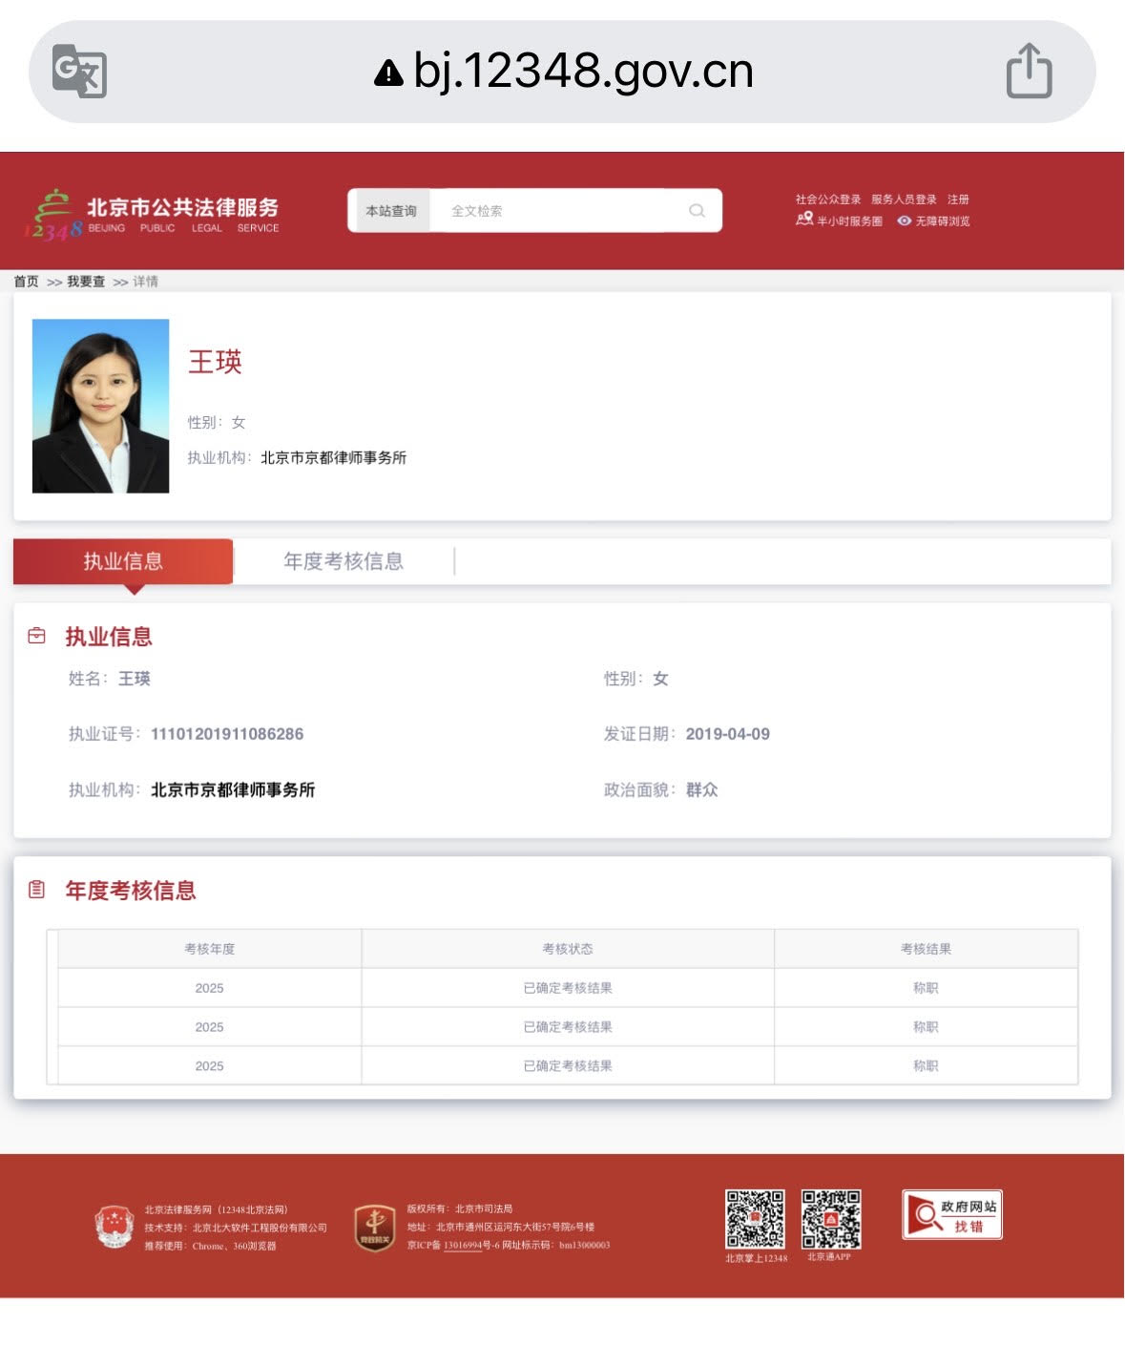Click the 注册 link
This screenshot has height=1345, width=1125.
(x=958, y=200)
